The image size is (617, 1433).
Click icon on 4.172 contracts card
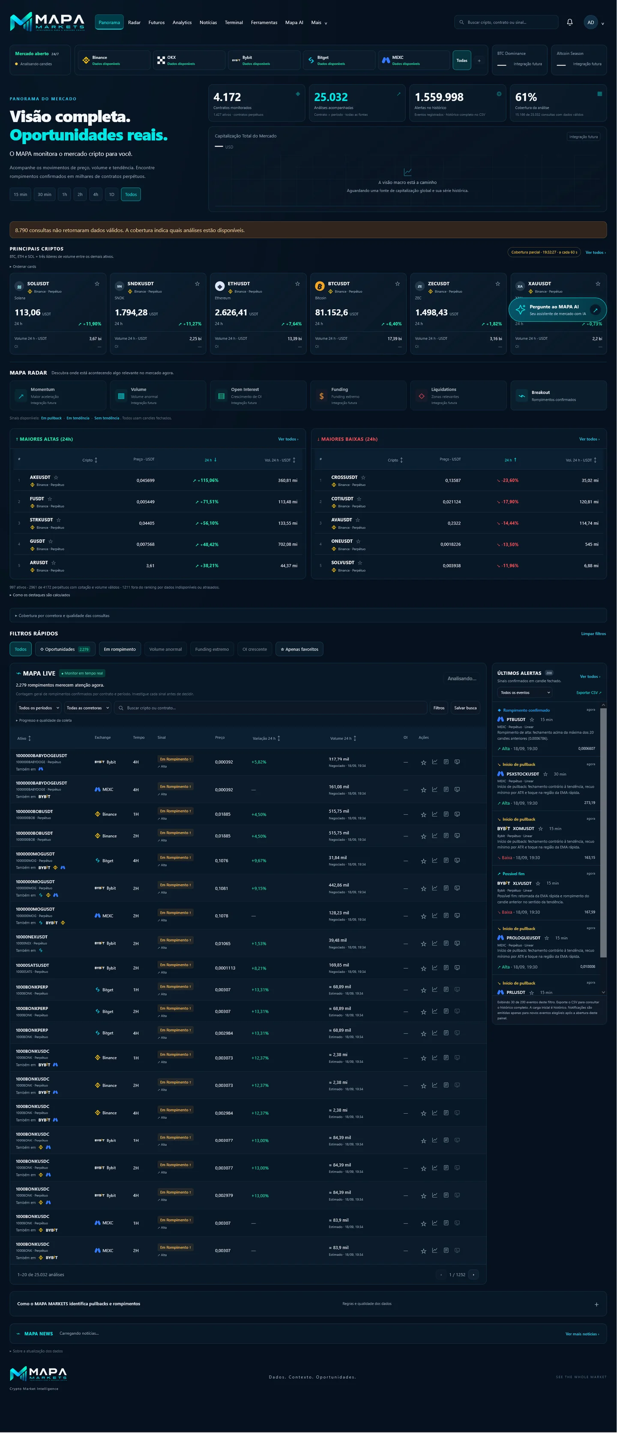(x=298, y=94)
